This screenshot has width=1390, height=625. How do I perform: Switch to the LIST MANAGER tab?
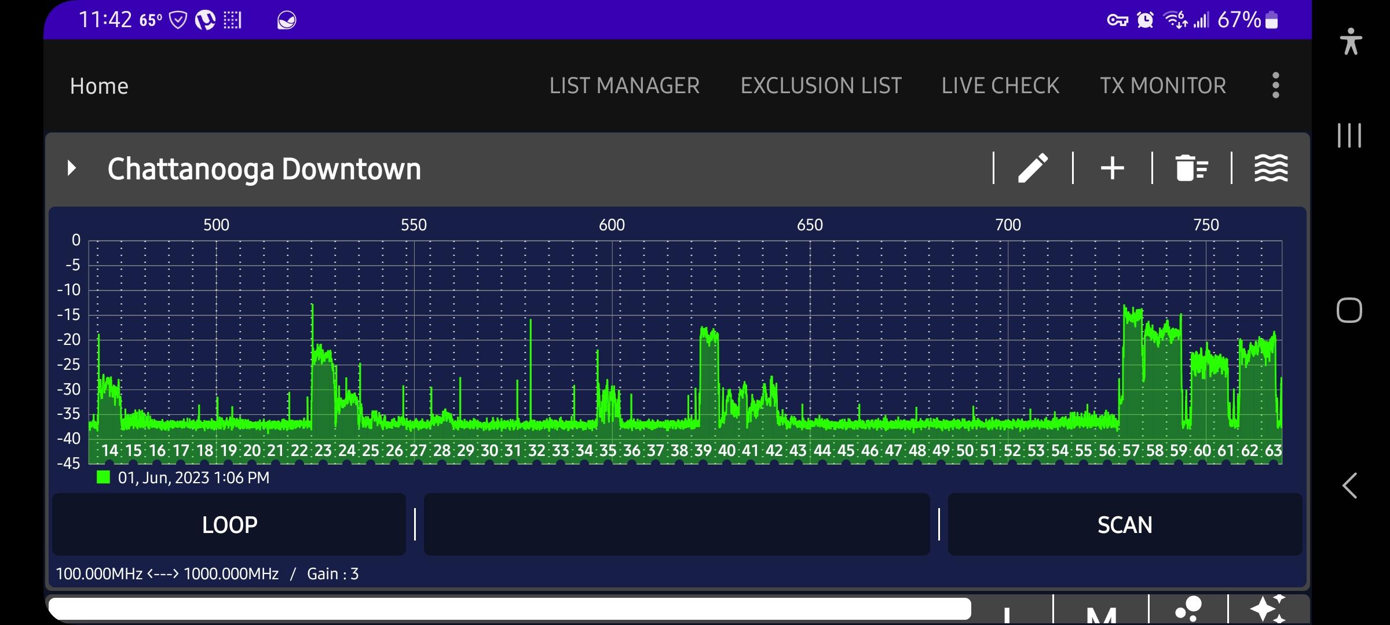pyautogui.click(x=625, y=85)
